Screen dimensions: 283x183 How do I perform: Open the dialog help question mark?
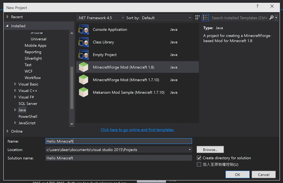click(x=257, y=6)
